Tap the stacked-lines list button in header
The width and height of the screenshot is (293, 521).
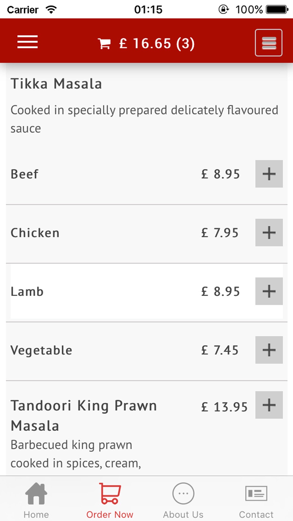269,43
